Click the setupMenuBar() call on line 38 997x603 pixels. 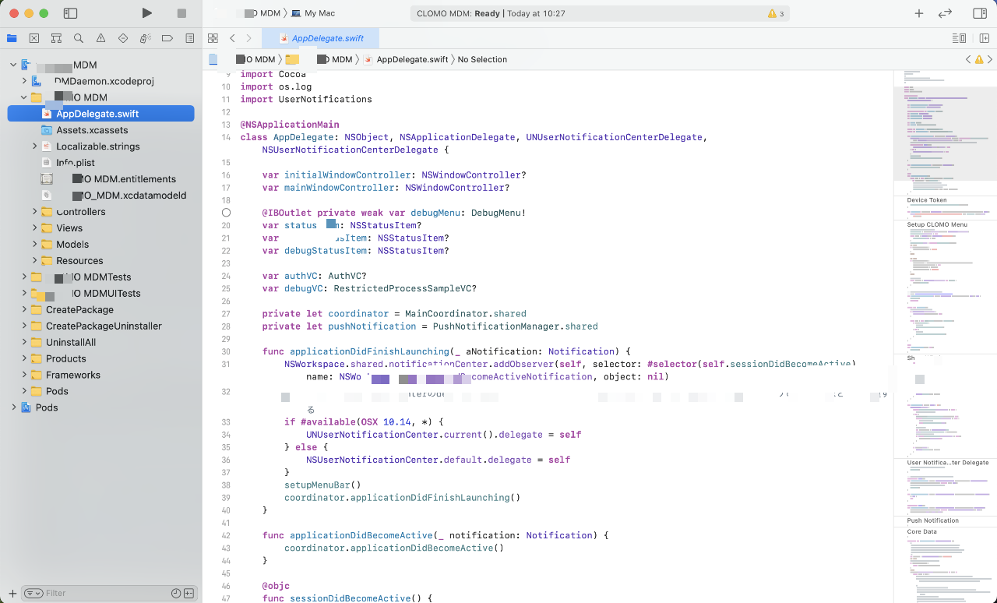(322, 485)
